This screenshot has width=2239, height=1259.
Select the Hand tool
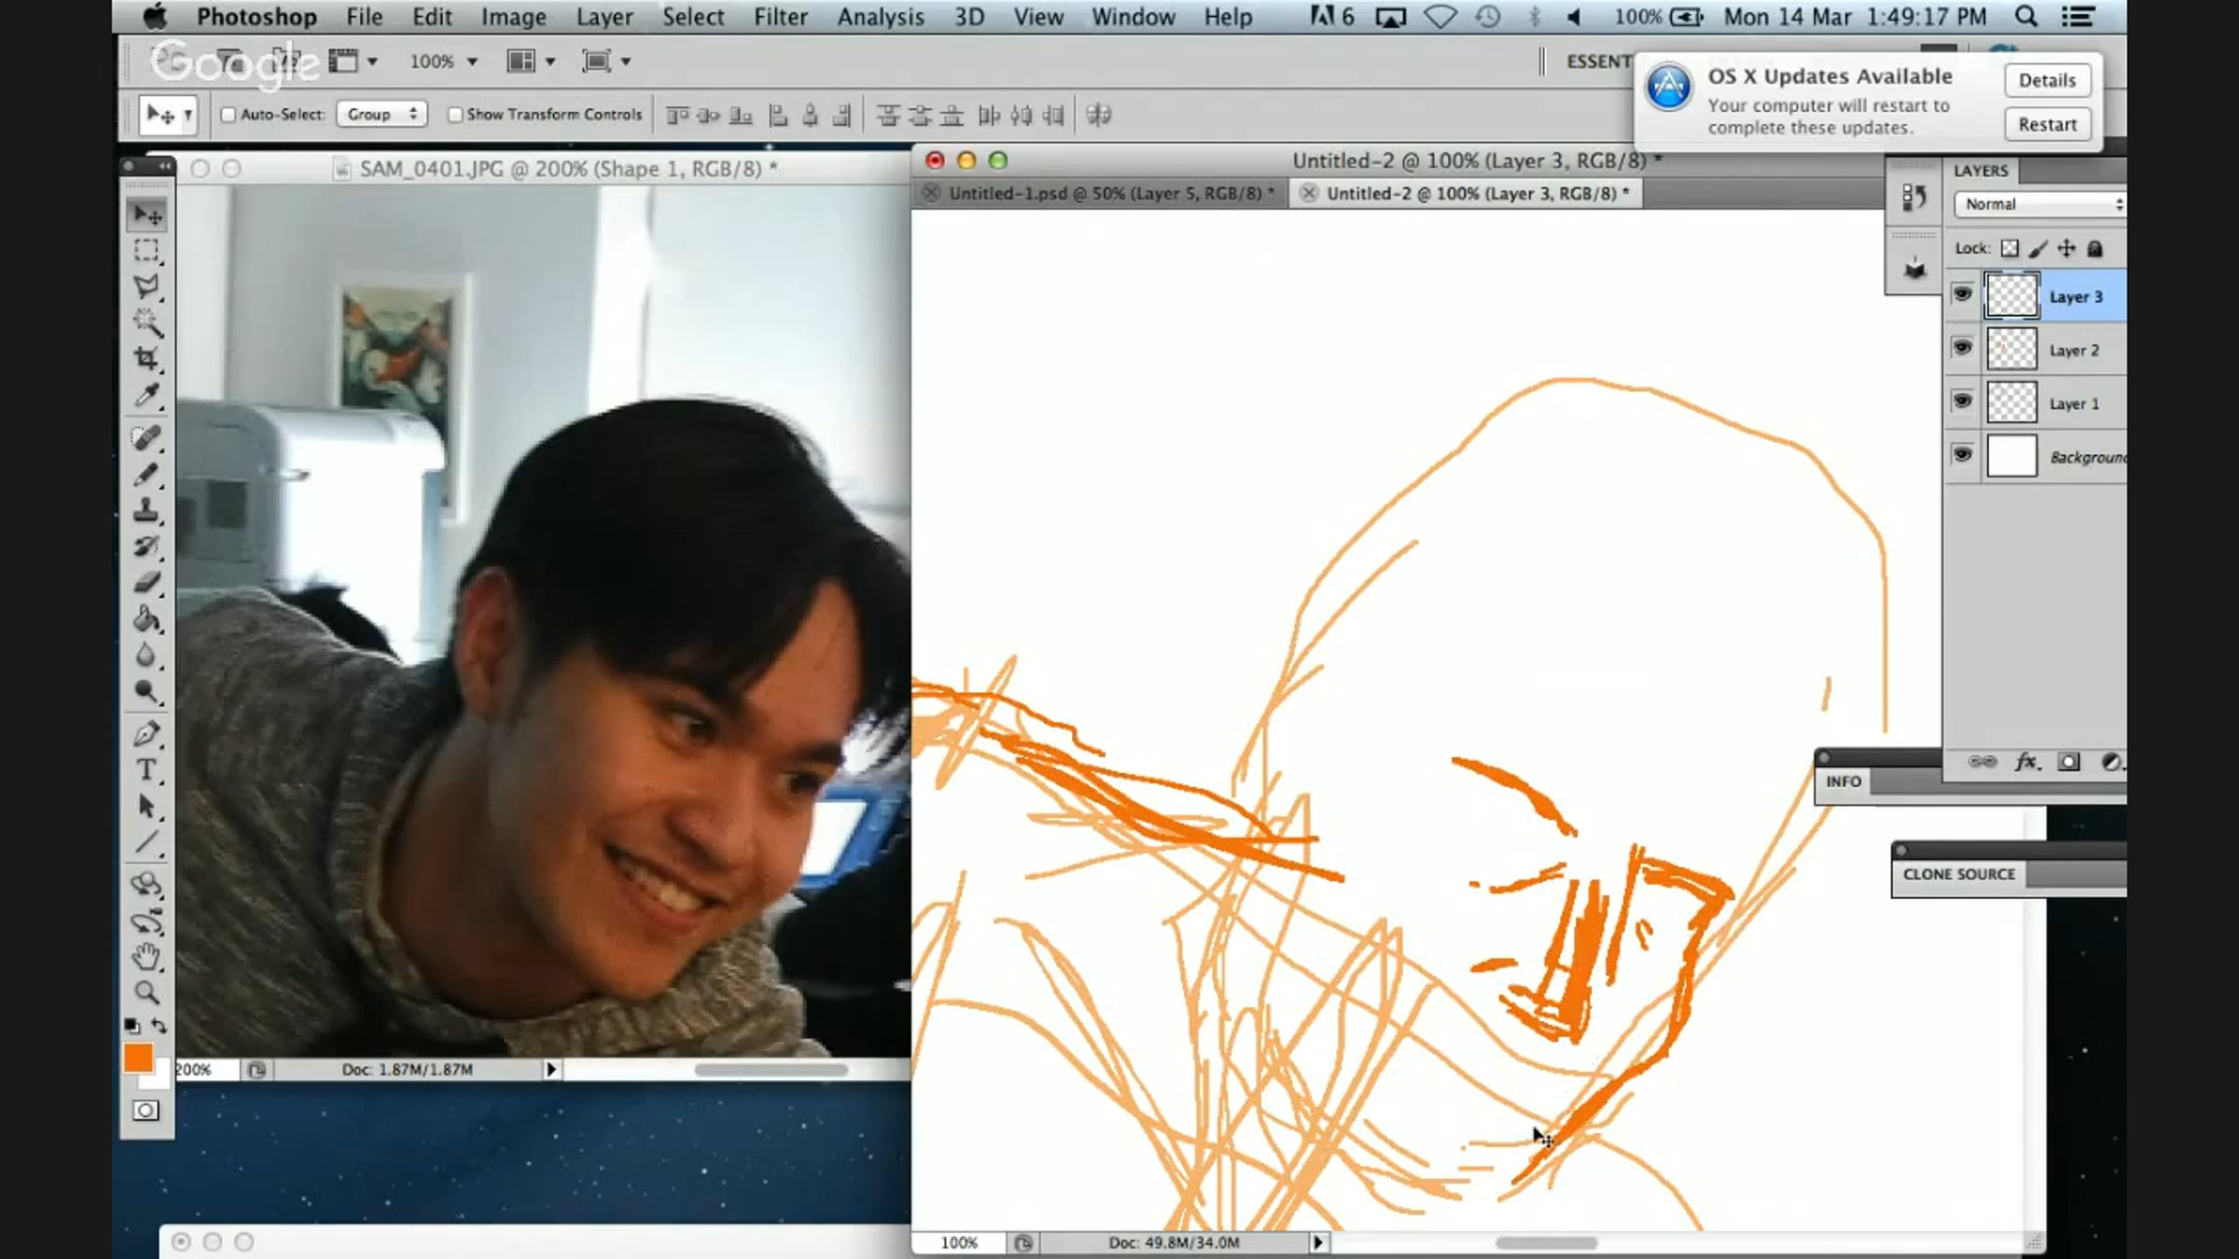146,956
